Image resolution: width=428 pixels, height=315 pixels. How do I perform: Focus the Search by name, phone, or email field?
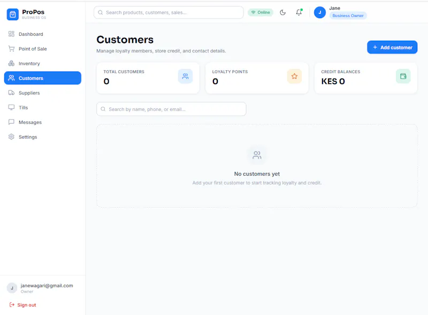171,109
